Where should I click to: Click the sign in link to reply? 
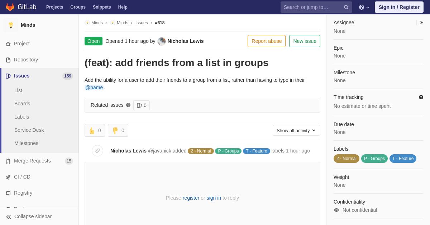214,198
